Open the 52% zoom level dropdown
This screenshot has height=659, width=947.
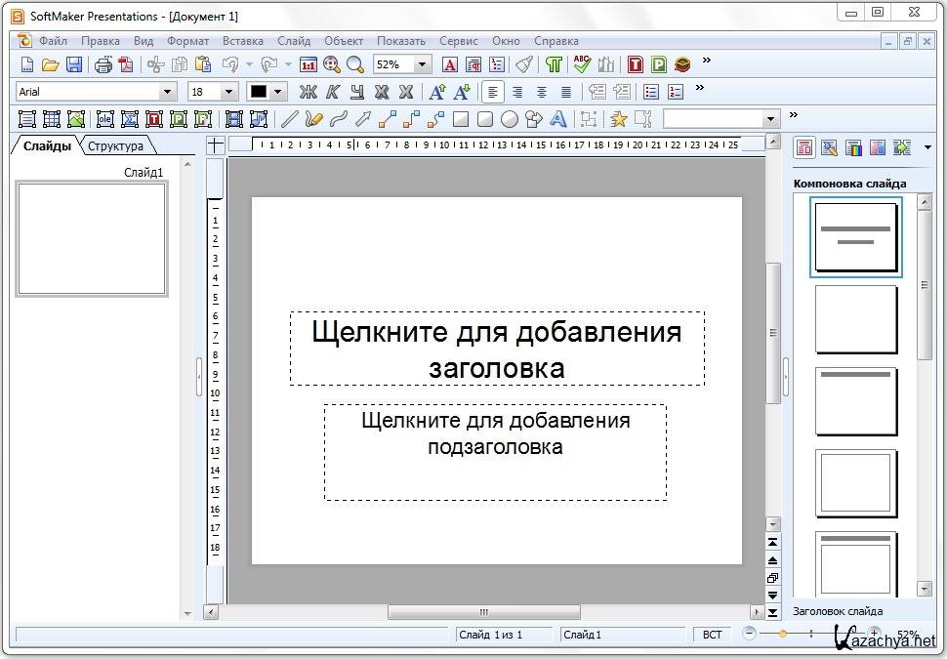[x=423, y=65]
